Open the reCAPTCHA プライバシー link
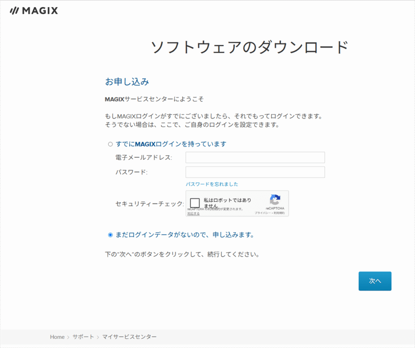Viewport: 415px width, 348px height. tap(262, 213)
